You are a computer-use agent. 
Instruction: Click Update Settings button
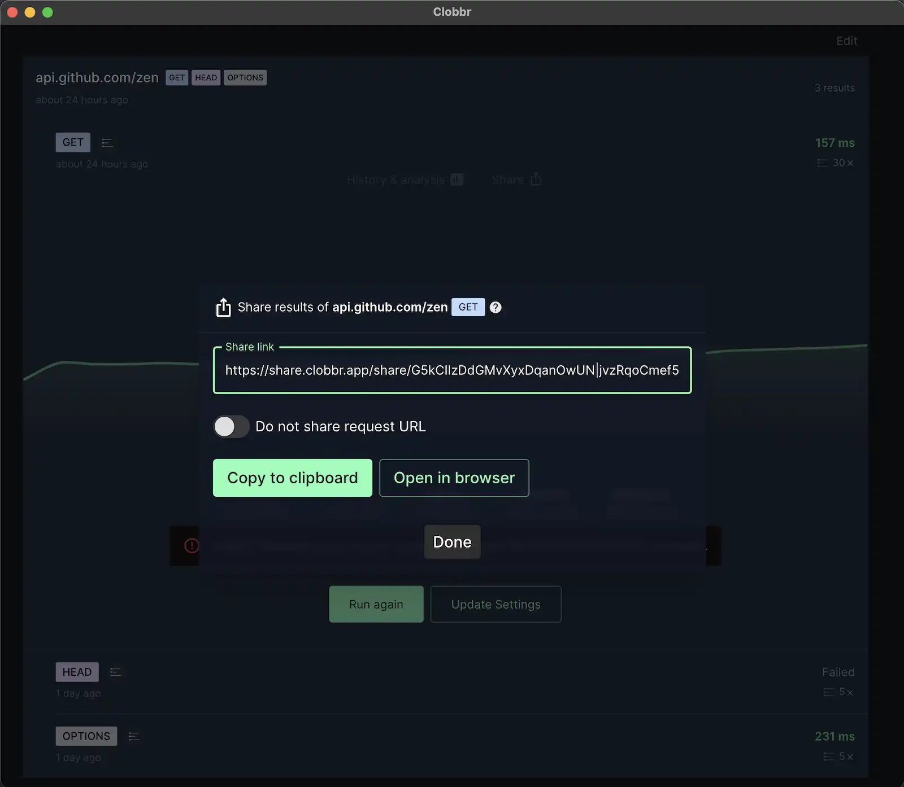(x=496, y=604)
